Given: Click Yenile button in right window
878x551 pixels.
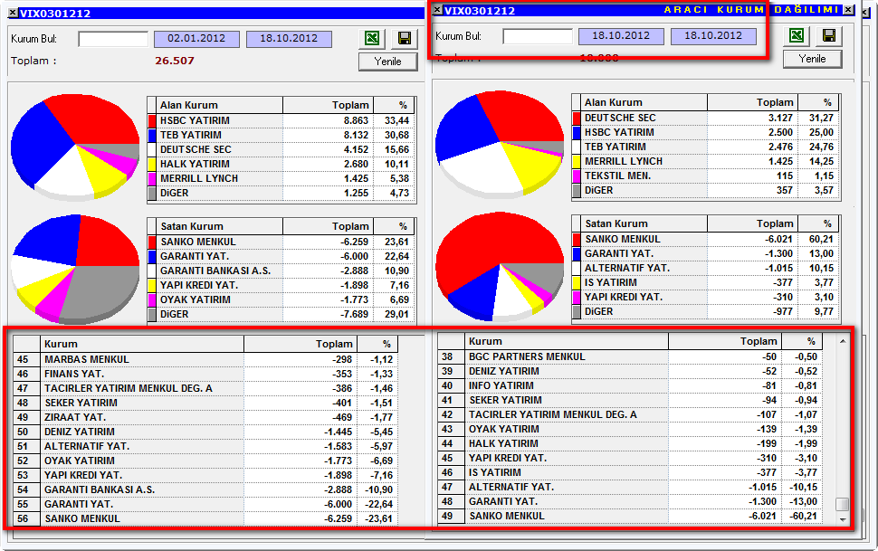Looking at the screenshot, I should [x=813, y=59].
